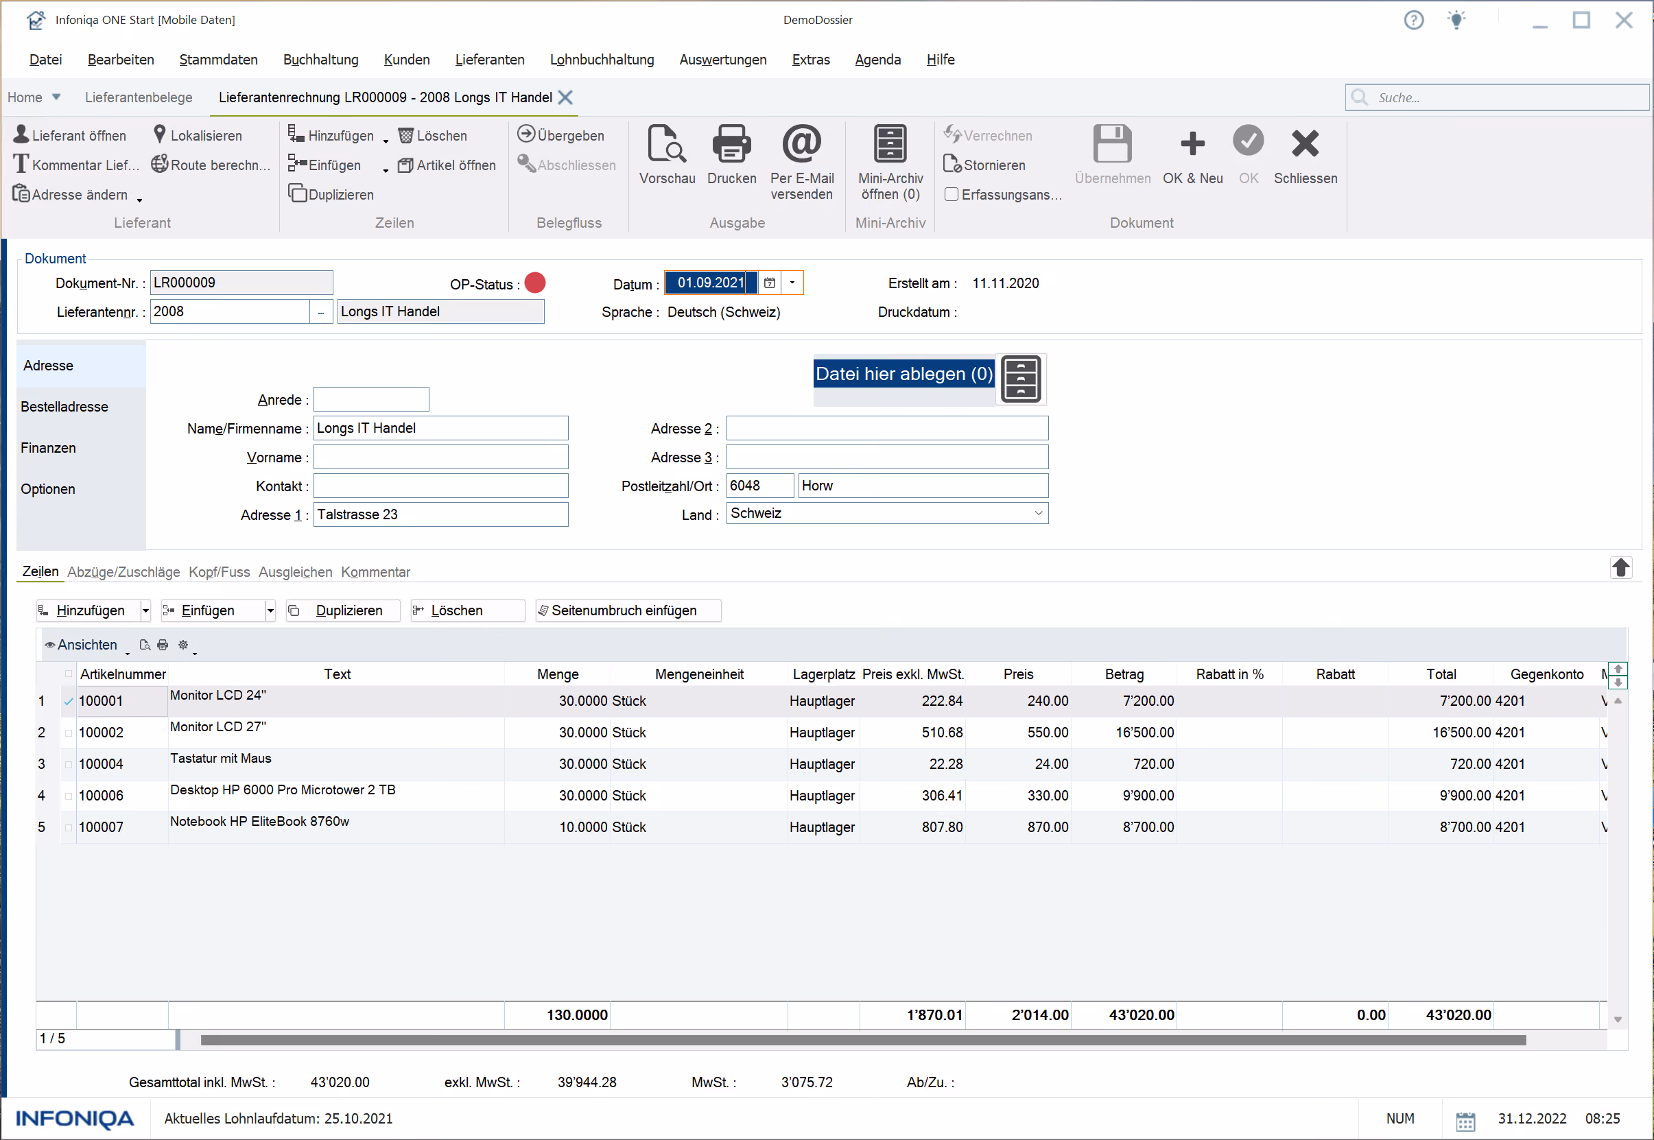Click Seitenumbruch einfügen button
The image size is (1654, 1140).
pyautogui.click(x=628, y=610)
